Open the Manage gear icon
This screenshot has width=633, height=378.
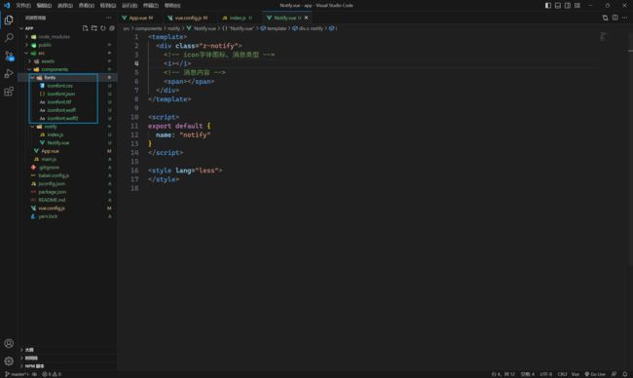pyautogui.click(x=9, y=361)
